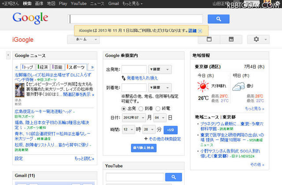282x185 pixels.
Task: Open ニュース in the top bar
Action: click(x=97, y=4)
